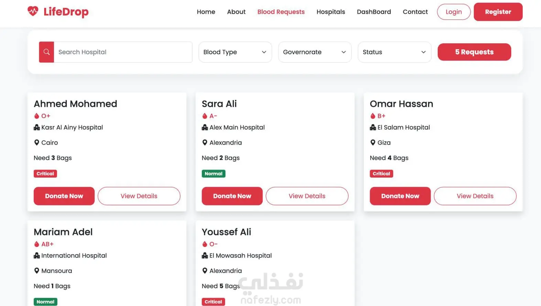Click the LifeDrop heart logo icon

[x=33, y=11]
